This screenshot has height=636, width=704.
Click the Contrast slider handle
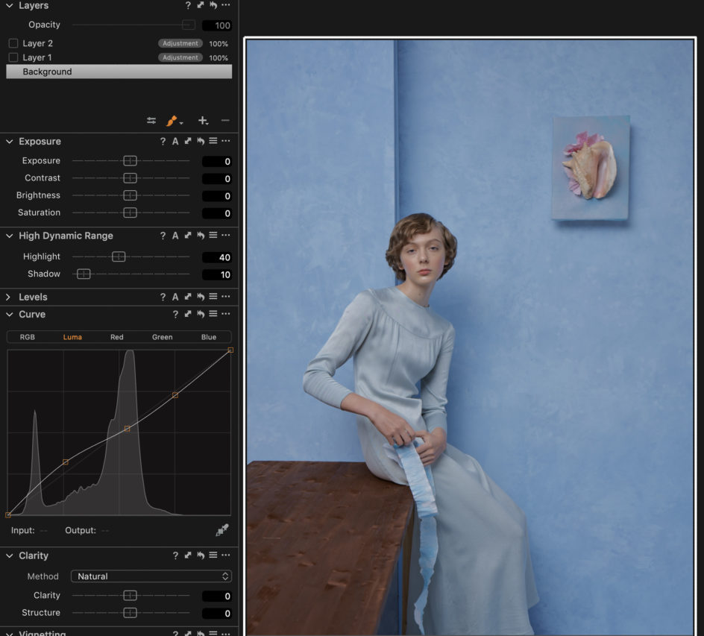(131, 178)
